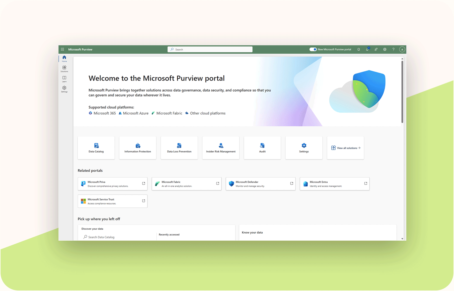
Task: Click the Home icon in sidebar
Action: coord(64,58)
